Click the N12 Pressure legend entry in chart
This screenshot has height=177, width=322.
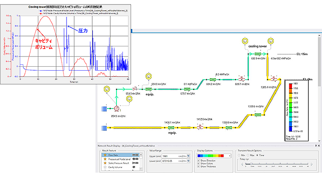point(83,11)
